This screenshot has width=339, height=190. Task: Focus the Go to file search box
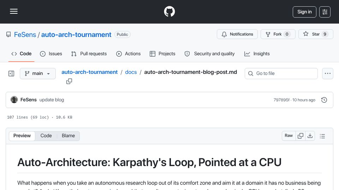click(x=281, y=74)
